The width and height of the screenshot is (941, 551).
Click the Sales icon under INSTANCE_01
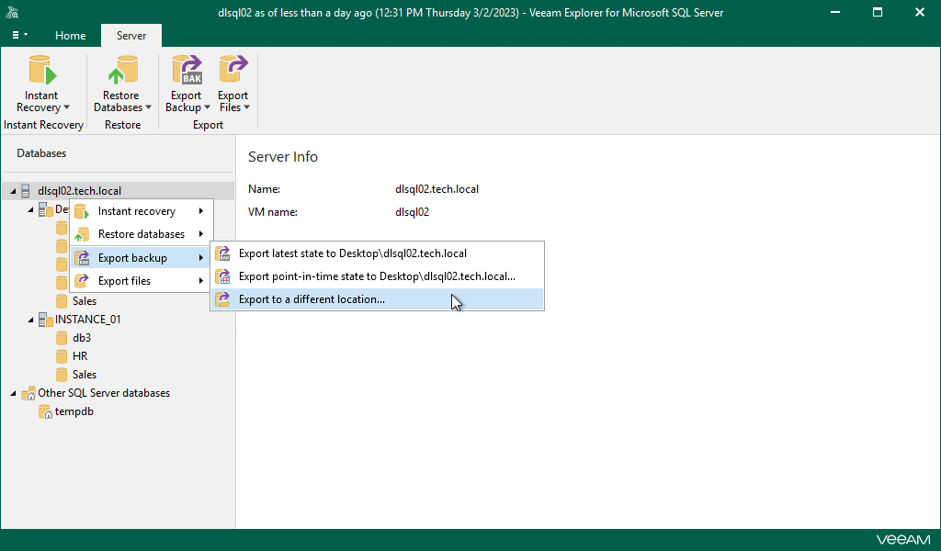62,374
